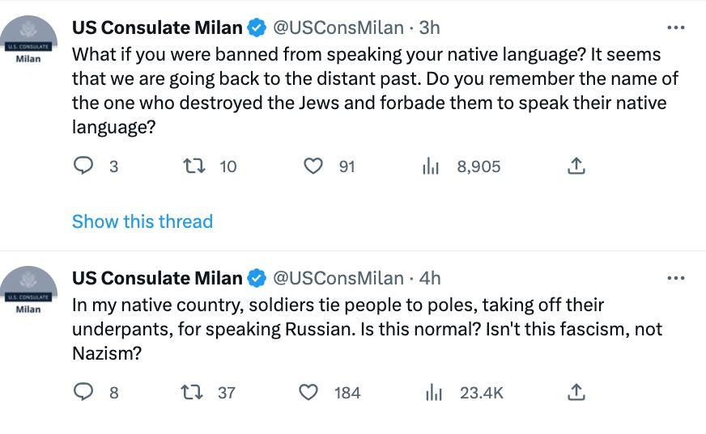706x434 pixels.
Task: Open US Consulate Milan profile name in first tweet
Action: 157,27
